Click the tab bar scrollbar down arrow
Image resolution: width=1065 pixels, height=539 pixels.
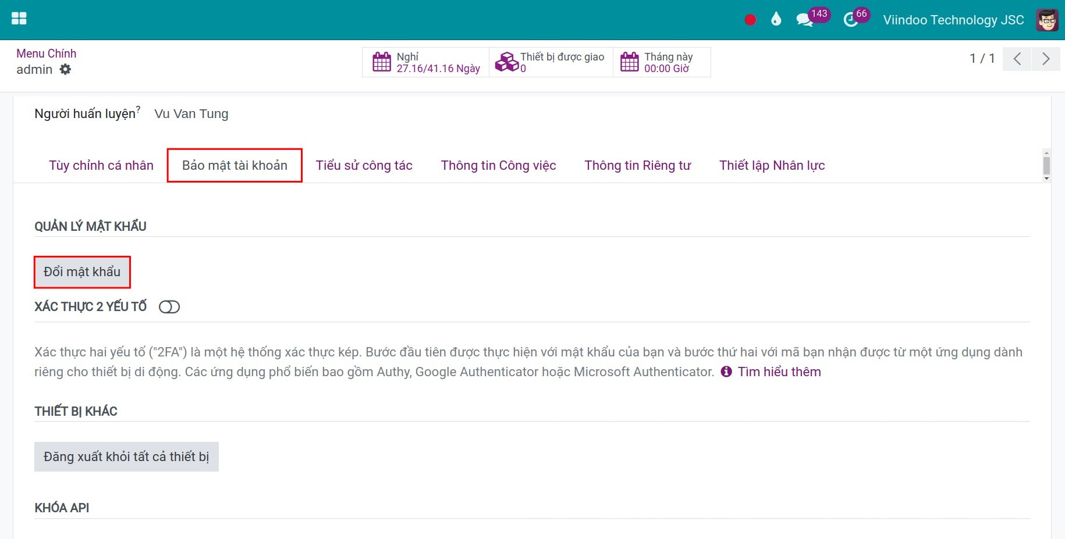[1046, 179]
